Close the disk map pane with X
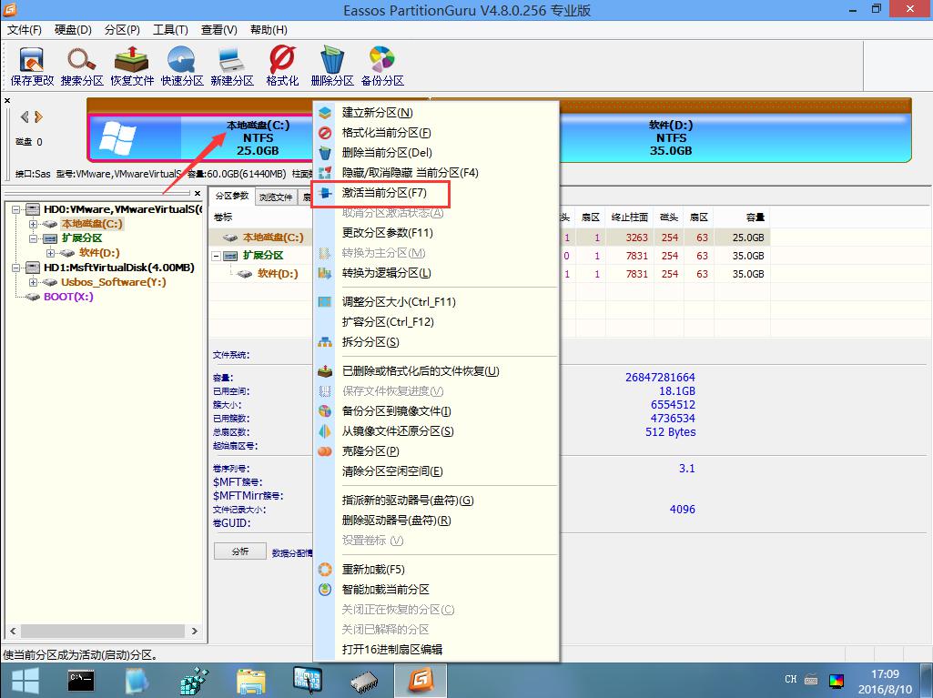Screen dimensions: 933x698 click(x=7, y=101)
